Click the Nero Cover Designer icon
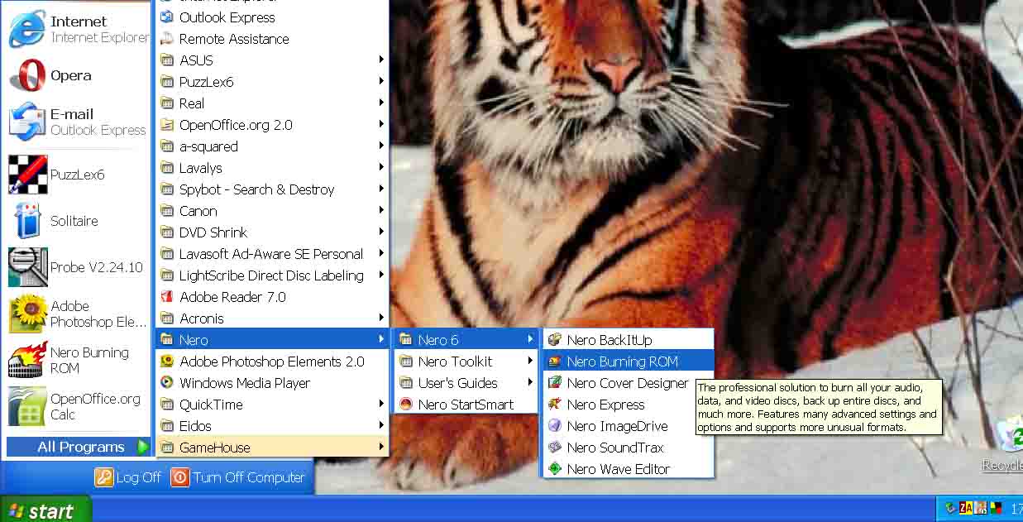1023x522 pixels. click(555, 383)
